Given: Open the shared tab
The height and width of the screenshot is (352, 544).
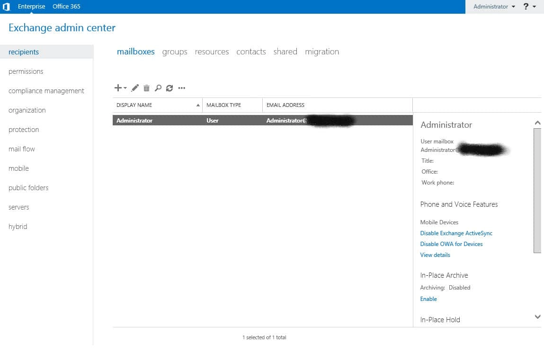Looking at the screenshot, I should click(285, 52).
